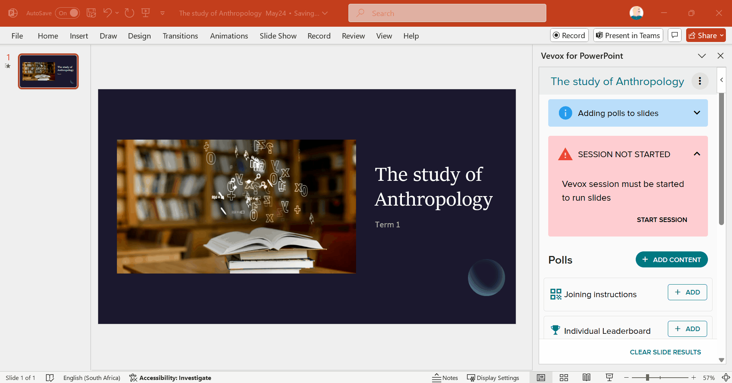Screen dimensions: 732x383
Task: Switch to Reading View icon
Action: coord(586,378)
